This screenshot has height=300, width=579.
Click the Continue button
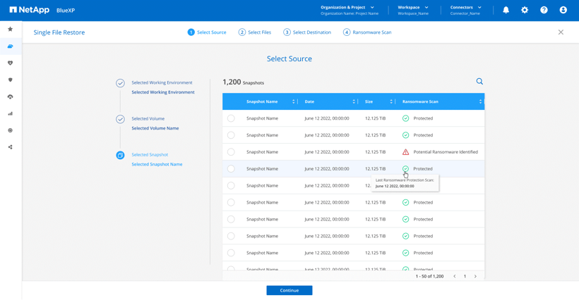[x=289, y=290]
